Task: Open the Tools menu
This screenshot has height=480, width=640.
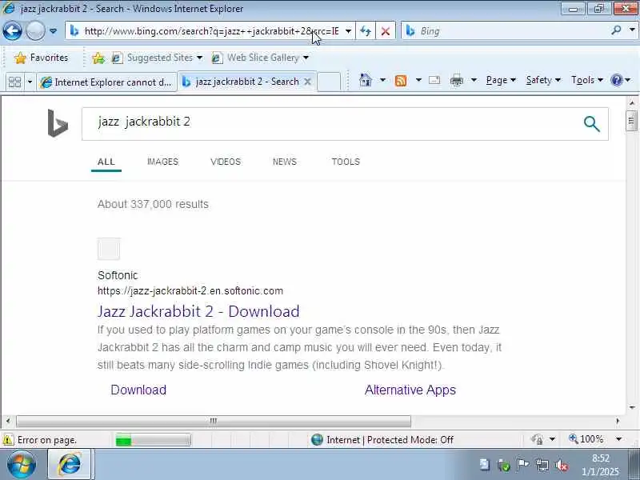Action: (587, 80)
